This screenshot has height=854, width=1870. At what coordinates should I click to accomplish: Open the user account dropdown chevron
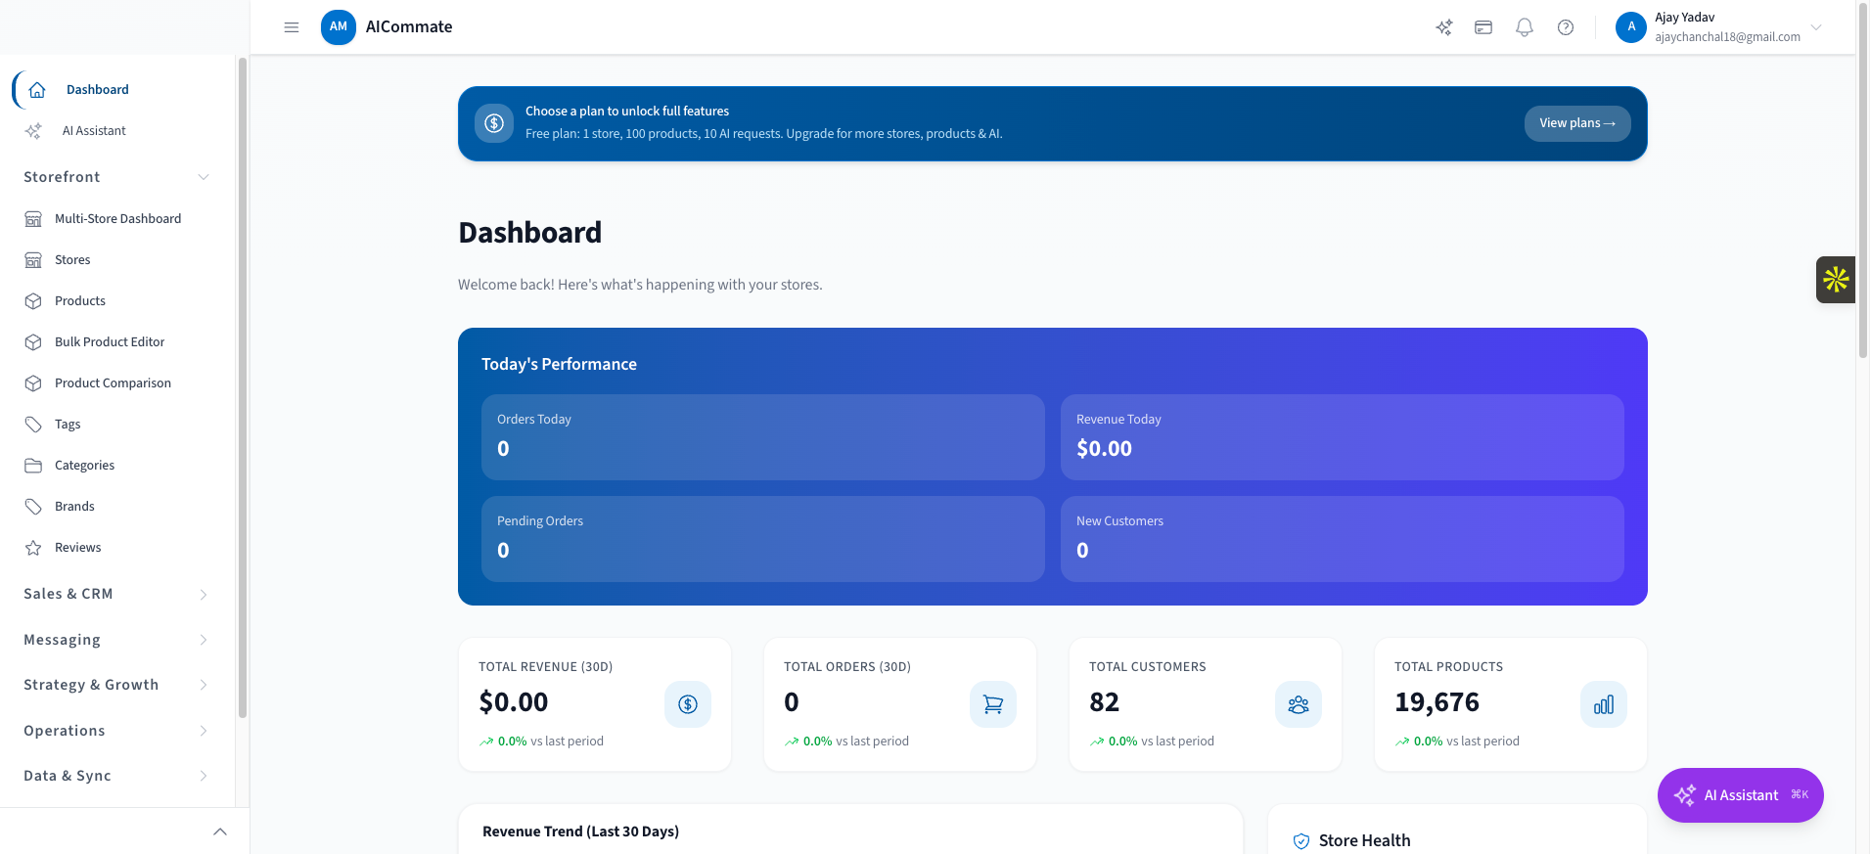pyautogui.click(x=1816, y=27)
